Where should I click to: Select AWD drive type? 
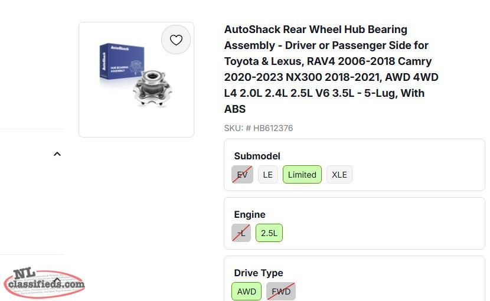pos(247,292)
